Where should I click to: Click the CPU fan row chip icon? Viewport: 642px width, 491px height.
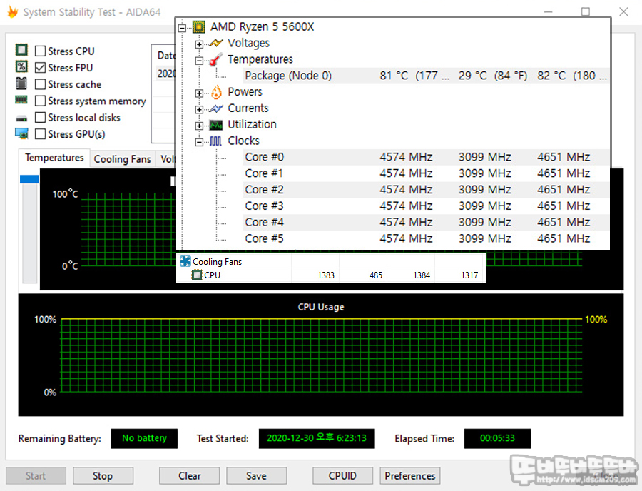197,275
